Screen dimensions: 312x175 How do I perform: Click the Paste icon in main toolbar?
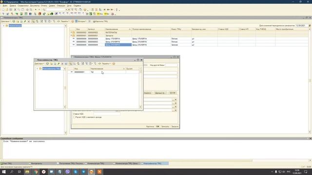(x=22, y=10)
